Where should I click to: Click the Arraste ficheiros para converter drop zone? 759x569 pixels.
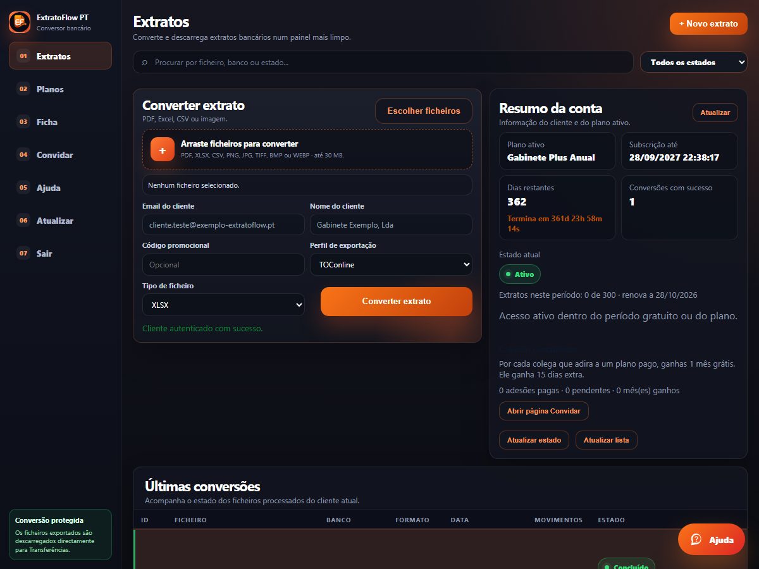307,149
